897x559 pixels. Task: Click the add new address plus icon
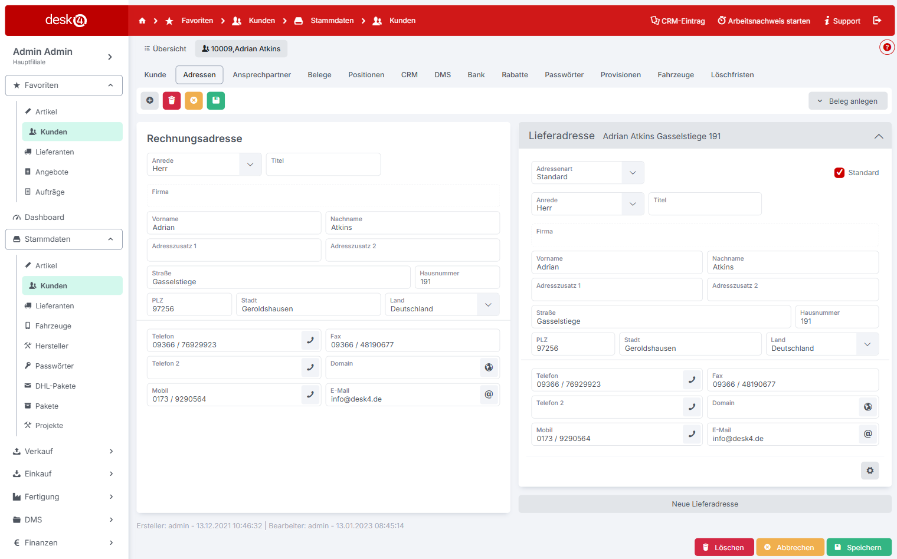point(150,101)
